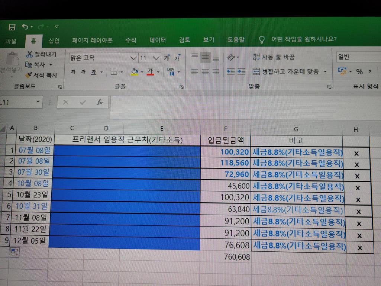Click the Redo arrow icon

click(x=41, y=26)
